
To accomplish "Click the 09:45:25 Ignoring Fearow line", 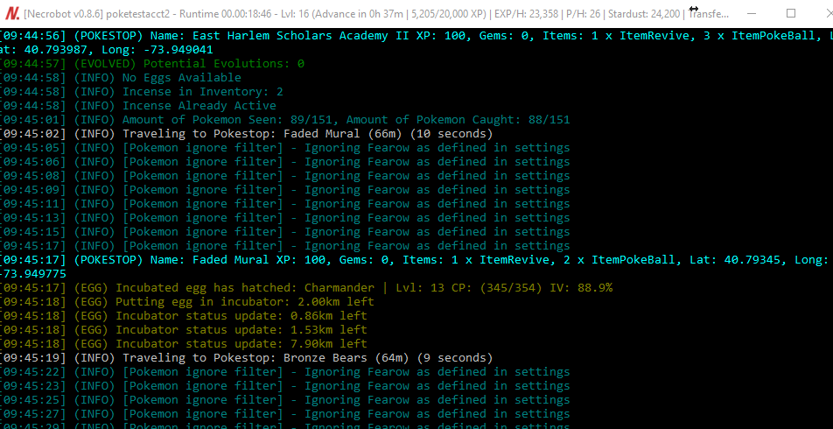I will point(284,400).
